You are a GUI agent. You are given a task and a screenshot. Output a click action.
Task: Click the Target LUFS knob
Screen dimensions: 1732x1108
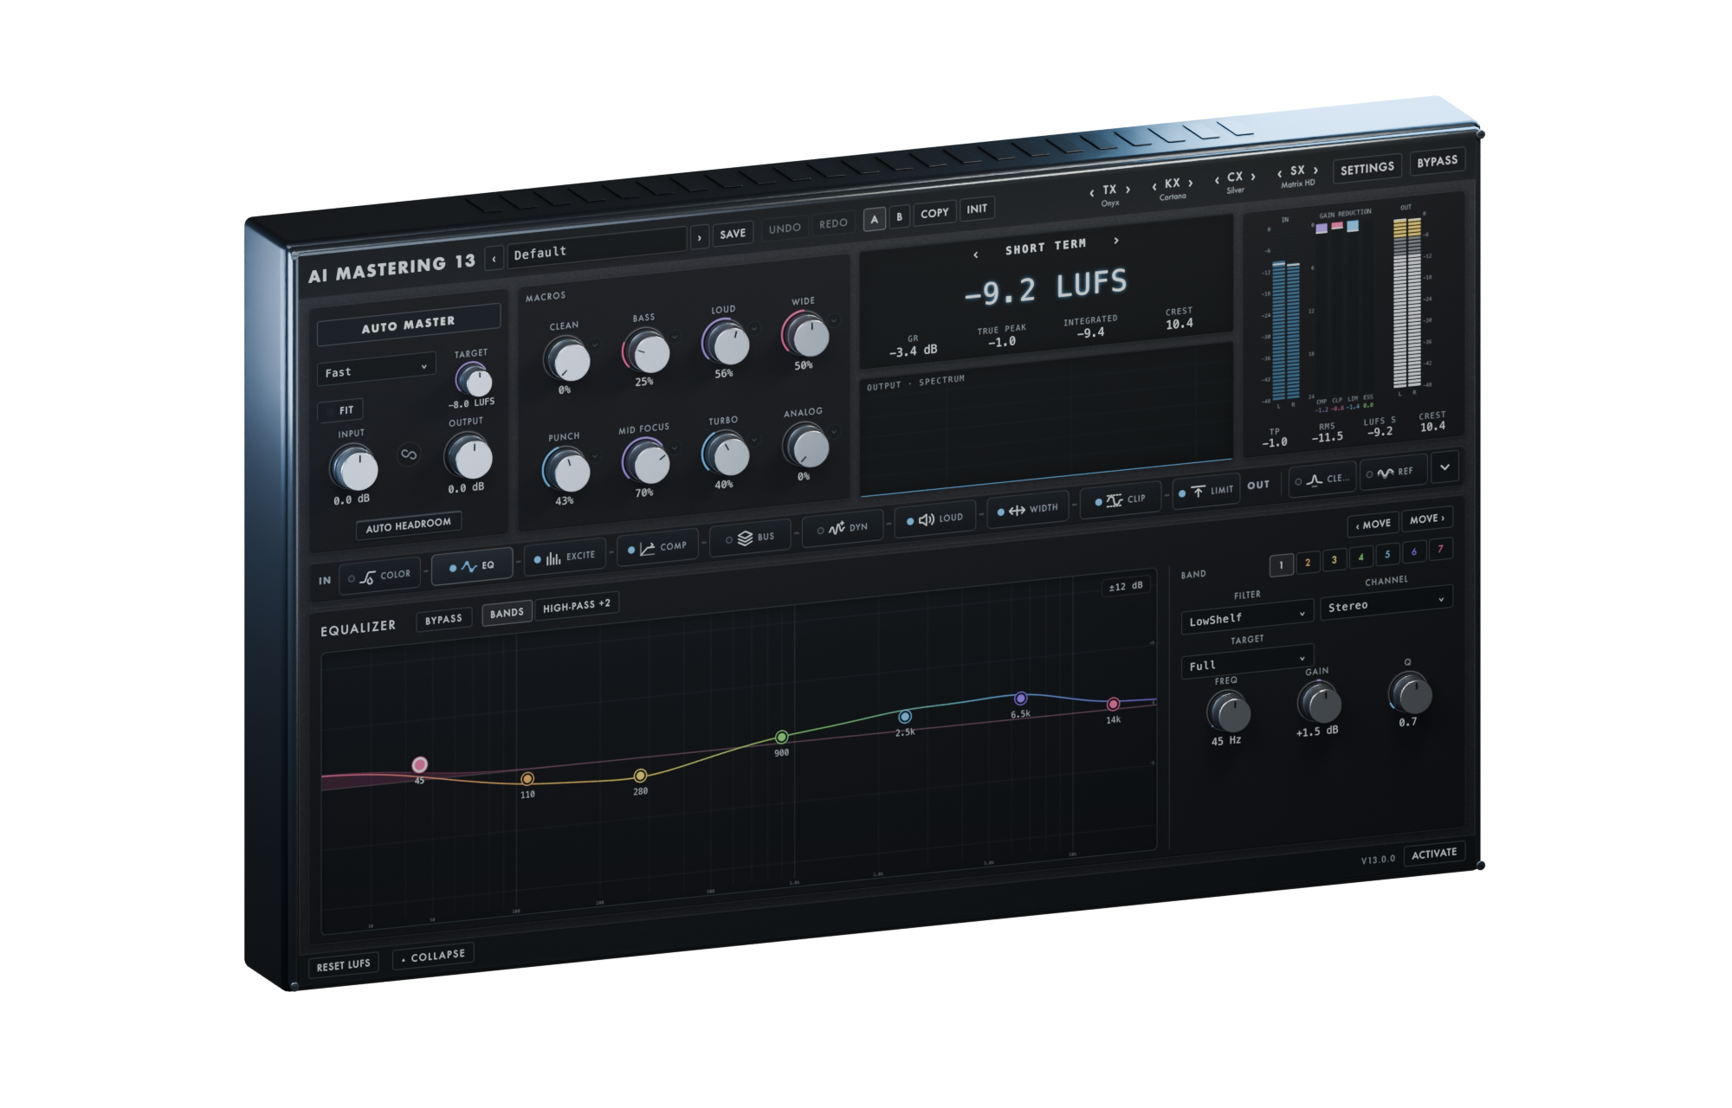pos(475,379)
